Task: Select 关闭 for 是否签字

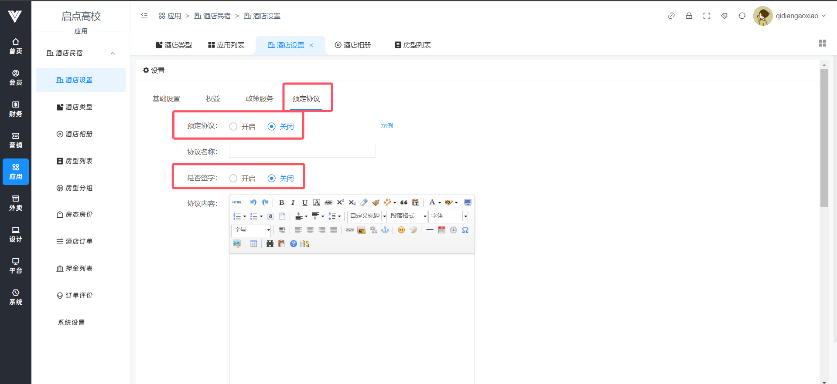Action: pyautogui.click(x=272, y=179)
